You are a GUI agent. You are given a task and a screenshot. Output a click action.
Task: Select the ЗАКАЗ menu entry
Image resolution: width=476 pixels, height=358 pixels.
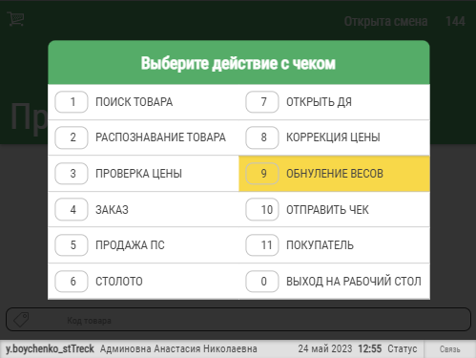143,210
